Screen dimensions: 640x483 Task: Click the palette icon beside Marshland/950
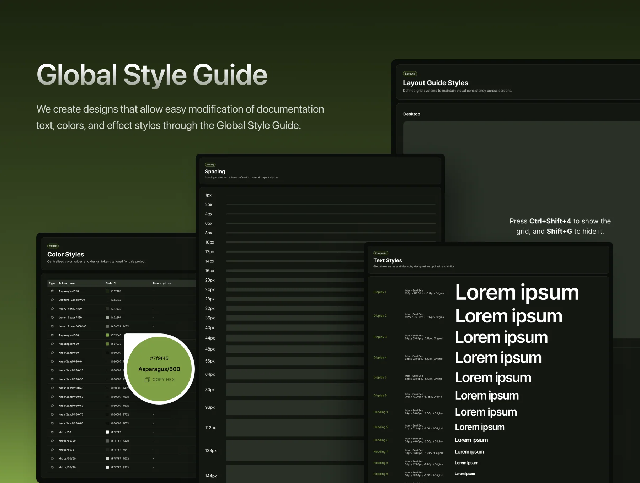coord(52,353)
